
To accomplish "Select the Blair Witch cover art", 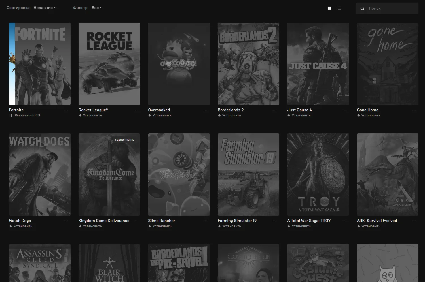I will pos(109,263).
